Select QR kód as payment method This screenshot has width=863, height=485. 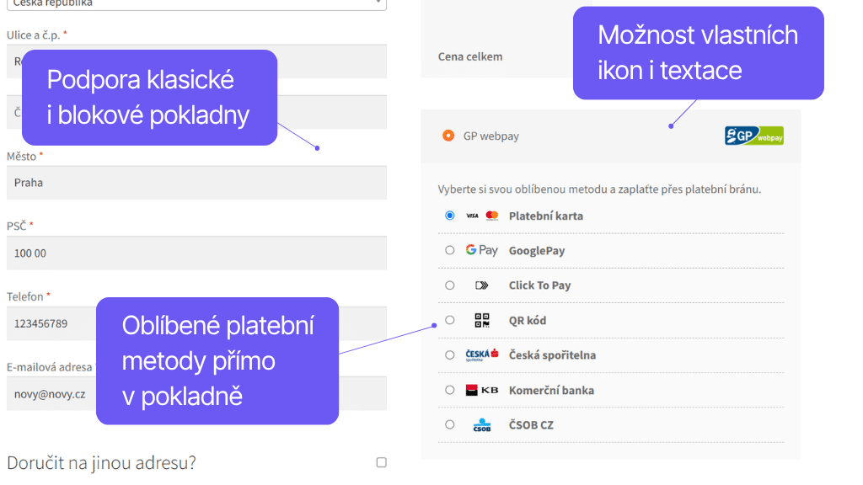pos(449,320)
